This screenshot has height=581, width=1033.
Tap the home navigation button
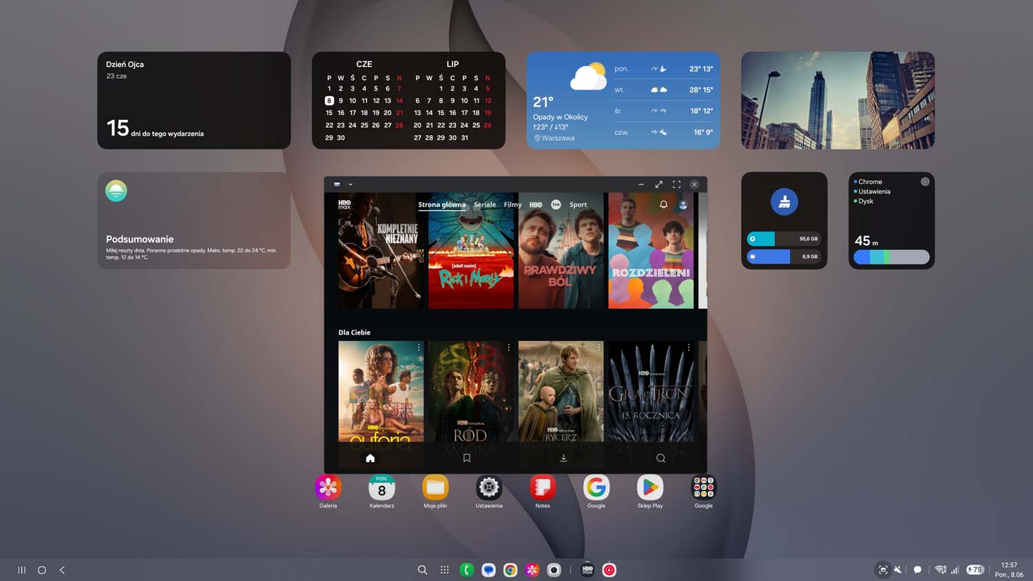point(42,570)
